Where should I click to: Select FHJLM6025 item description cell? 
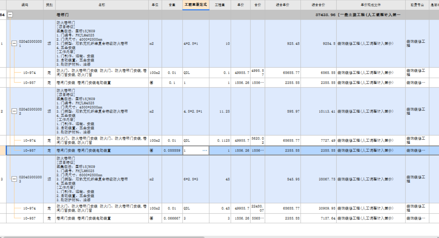(102, 179)
